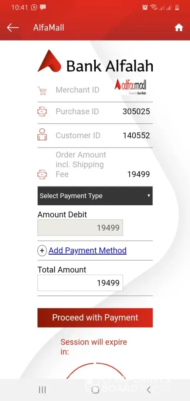
Task: Go to home via house icon
Action: click(x=179, y=27)
